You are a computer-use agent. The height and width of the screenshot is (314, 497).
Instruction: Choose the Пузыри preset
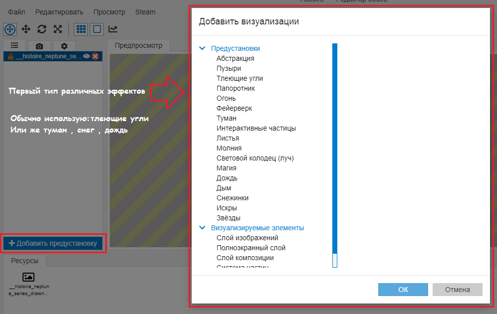point(229,68)
